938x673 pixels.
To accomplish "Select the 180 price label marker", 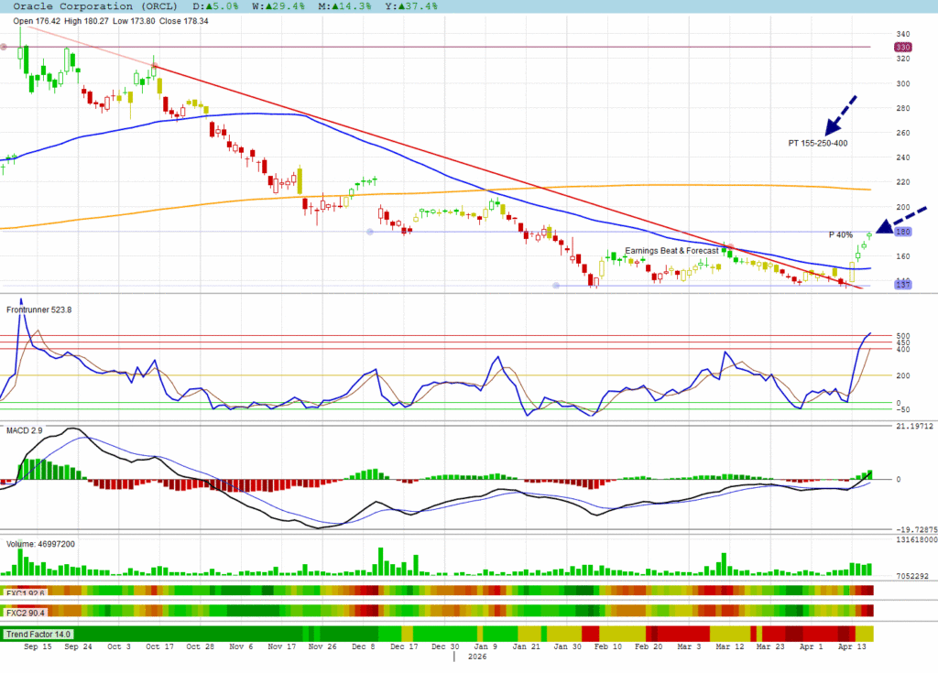I will (x=902, y=233).
